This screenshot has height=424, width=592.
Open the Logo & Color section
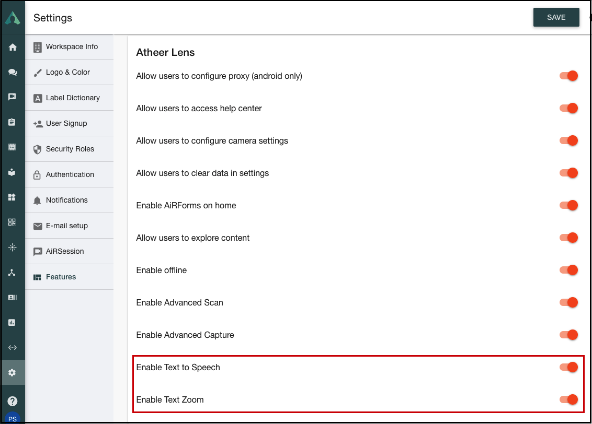coord(69,73)
